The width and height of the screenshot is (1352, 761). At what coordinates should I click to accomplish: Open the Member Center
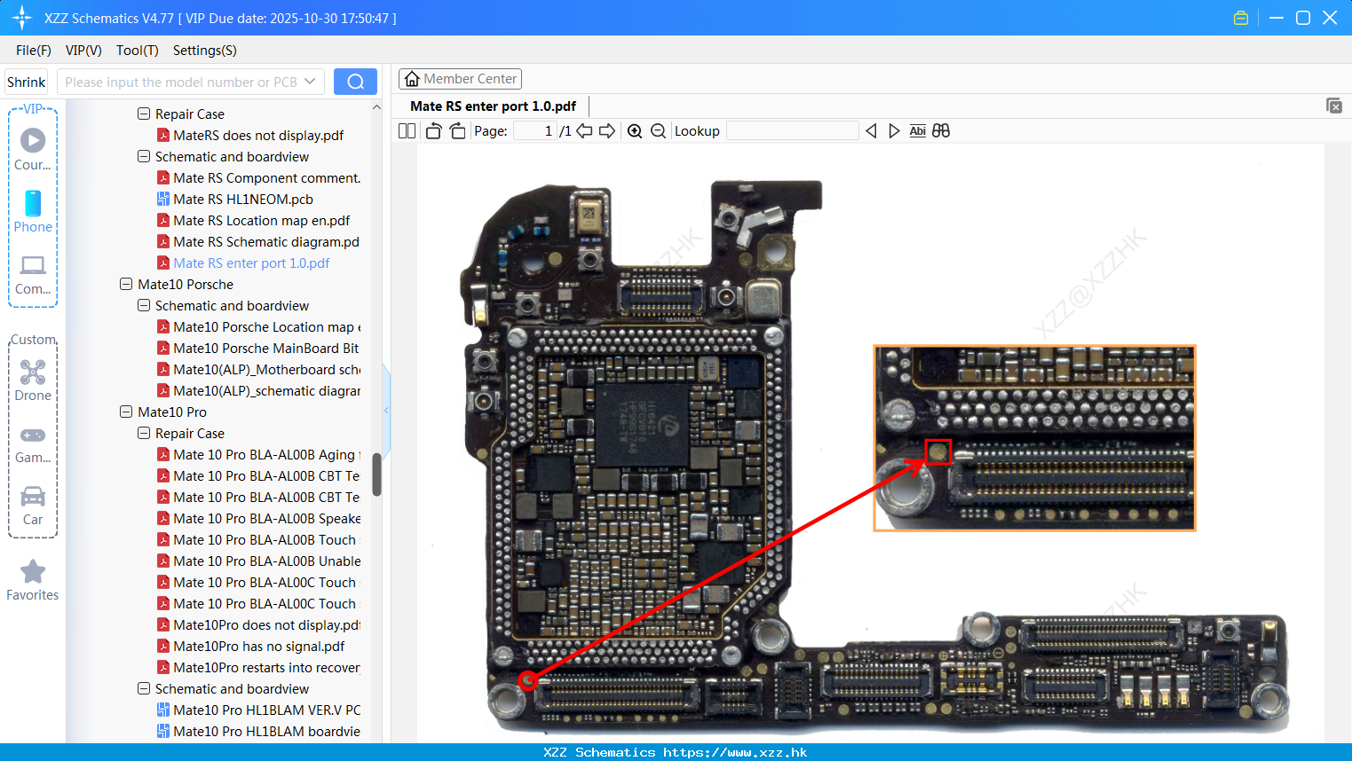[x=460, y=79]
